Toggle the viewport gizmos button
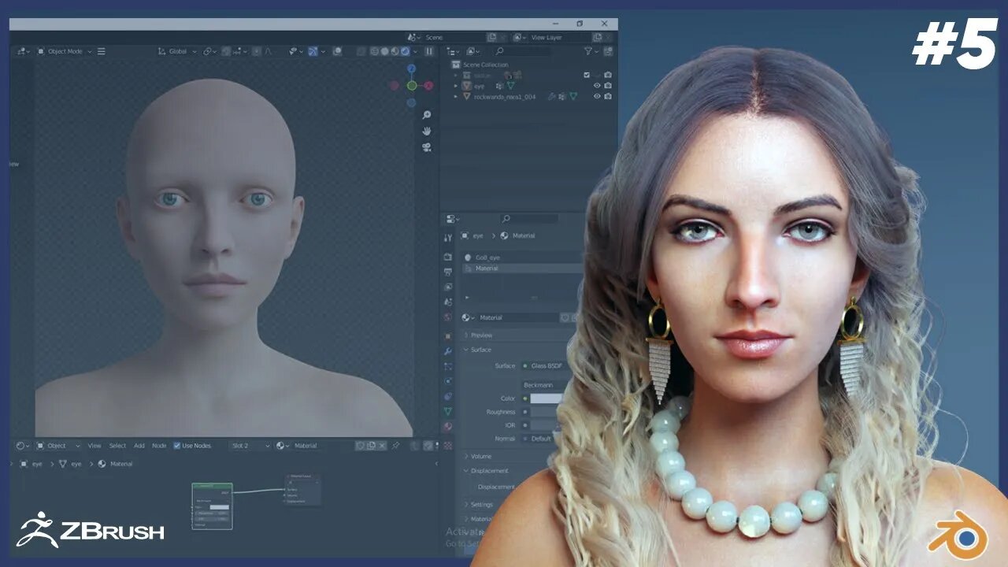1008x567 pixels. click(313, 51)
